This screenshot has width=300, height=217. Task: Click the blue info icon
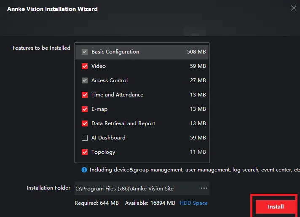tap(84, 170)
